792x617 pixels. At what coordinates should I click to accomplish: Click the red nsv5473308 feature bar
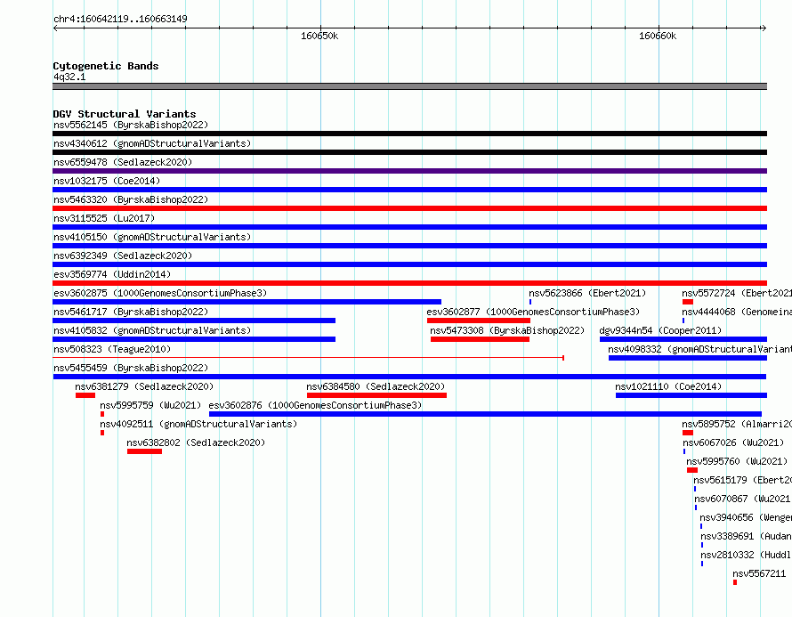pyautogui.click(x=480, y=339)
